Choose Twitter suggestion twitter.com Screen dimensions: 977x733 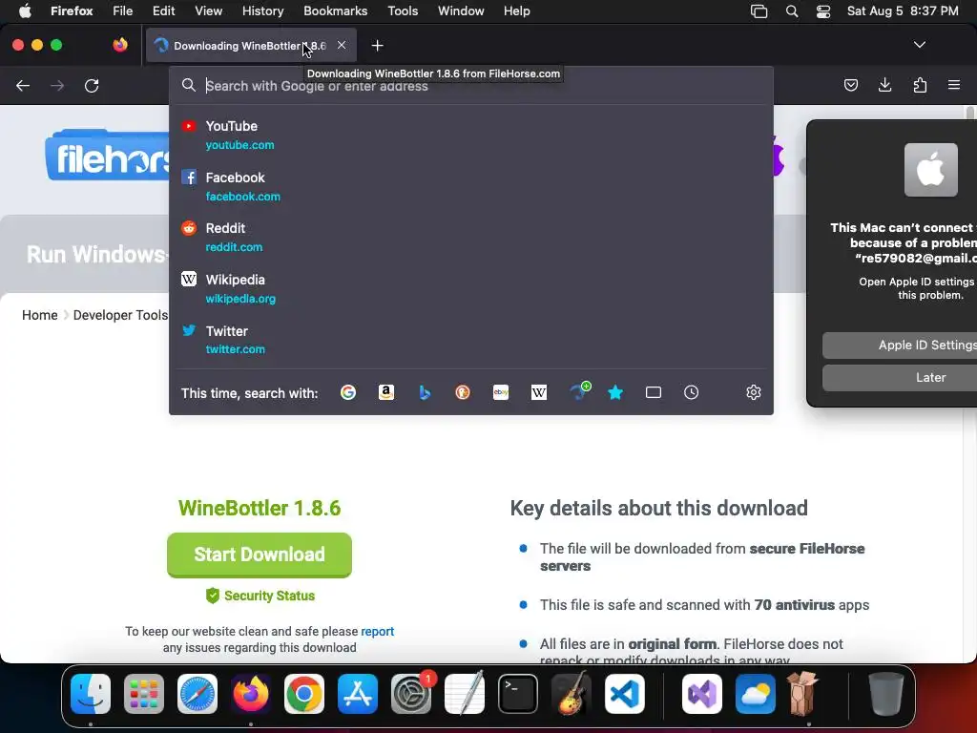pos(471,340)
